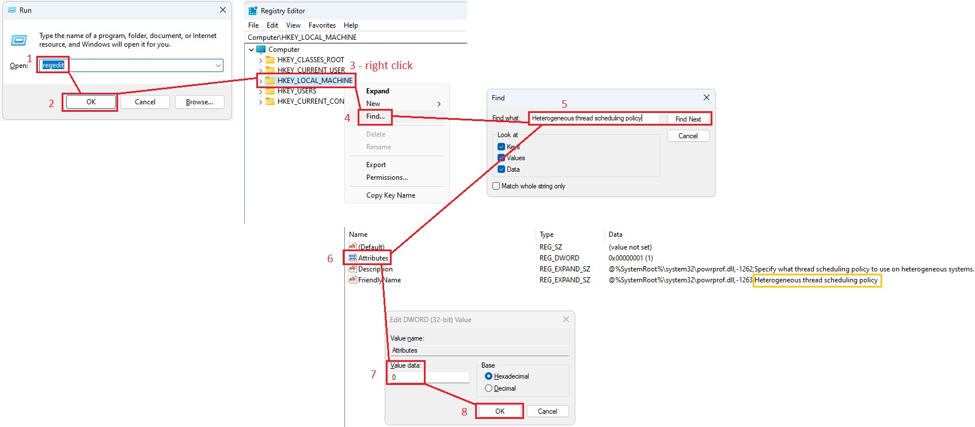Image resolution: width=975 pixels, height=427 pixels.
Task: Choose Expand from the context menu
Action: (x=378, y=91)
